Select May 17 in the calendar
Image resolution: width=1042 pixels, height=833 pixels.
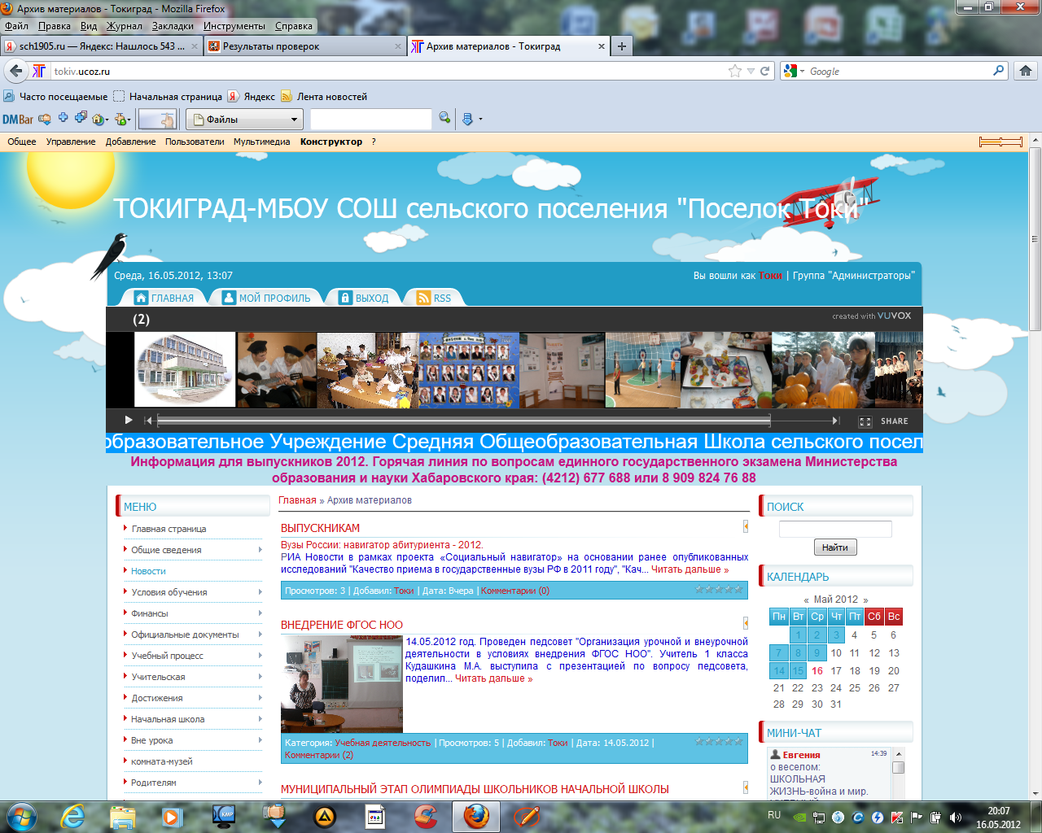836,671
